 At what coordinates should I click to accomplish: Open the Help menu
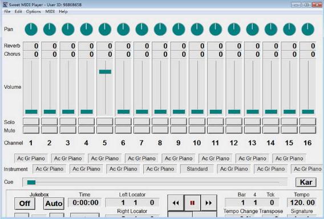tap(63, 11)
